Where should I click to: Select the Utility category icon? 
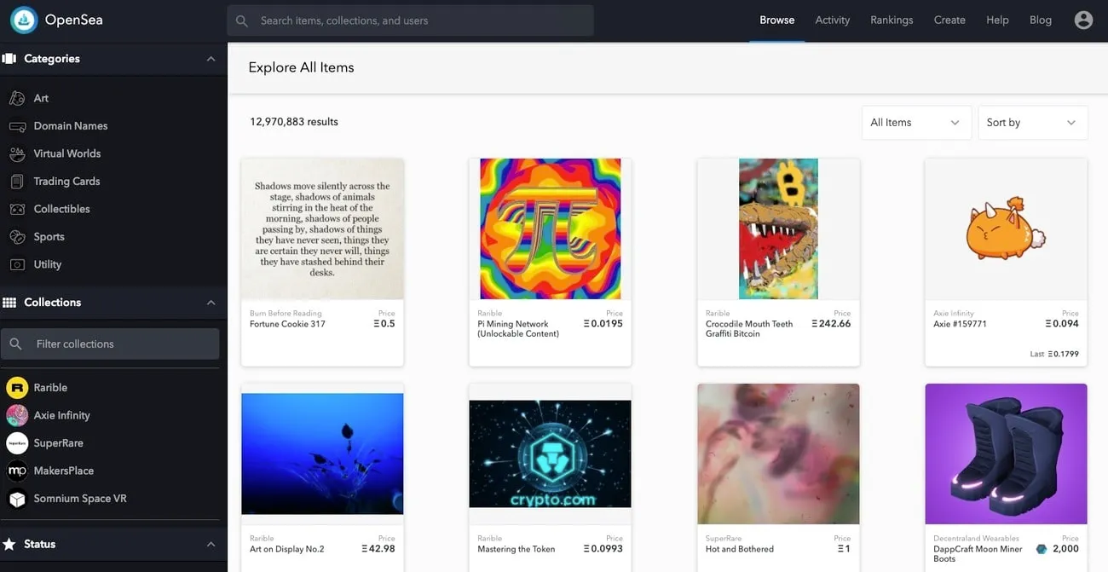click(16, 264)
